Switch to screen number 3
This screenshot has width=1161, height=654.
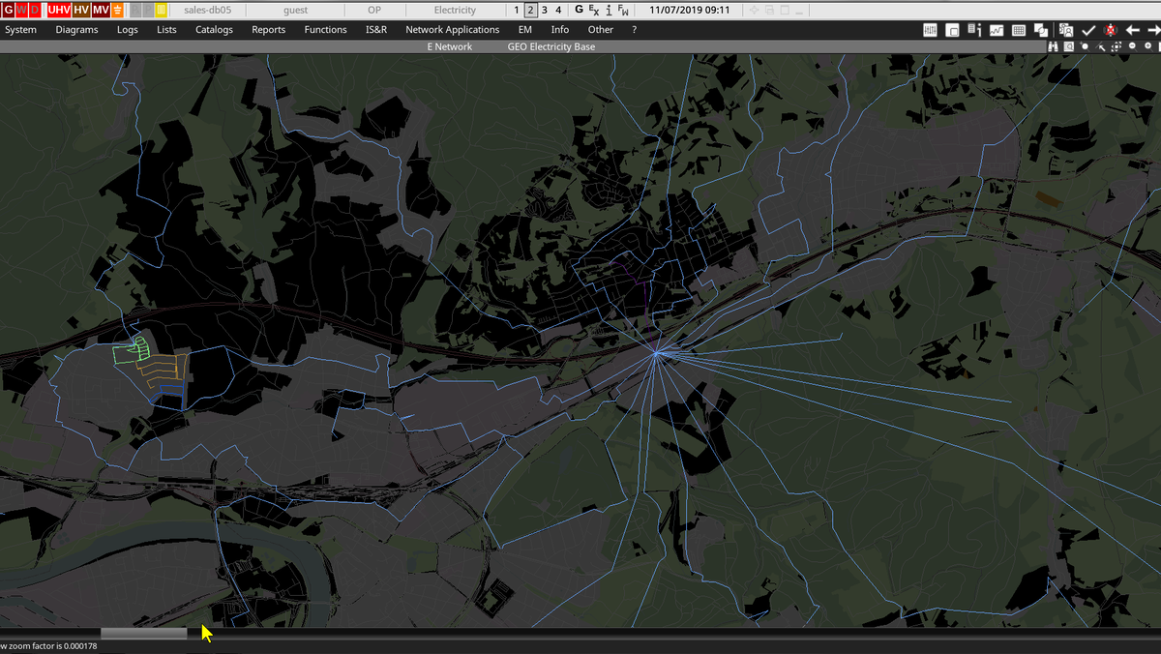(x=544, y=10)
